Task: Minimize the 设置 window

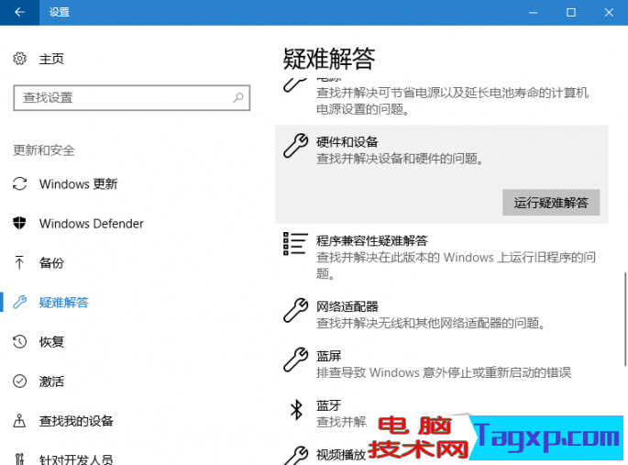Action: click(533, 13)
